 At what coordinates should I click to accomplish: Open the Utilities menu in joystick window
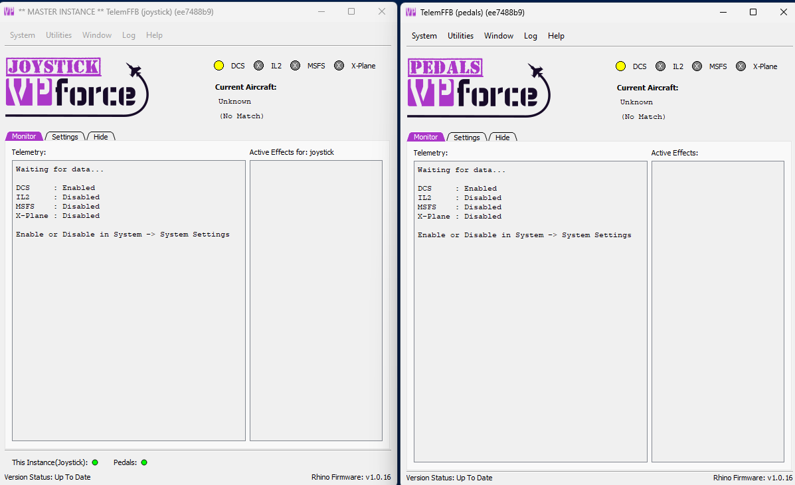point(59,35)
